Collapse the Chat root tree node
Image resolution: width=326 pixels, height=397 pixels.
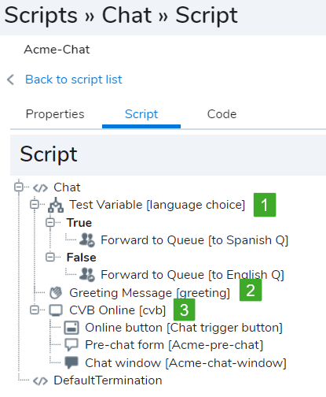click(x=19, y=187)
